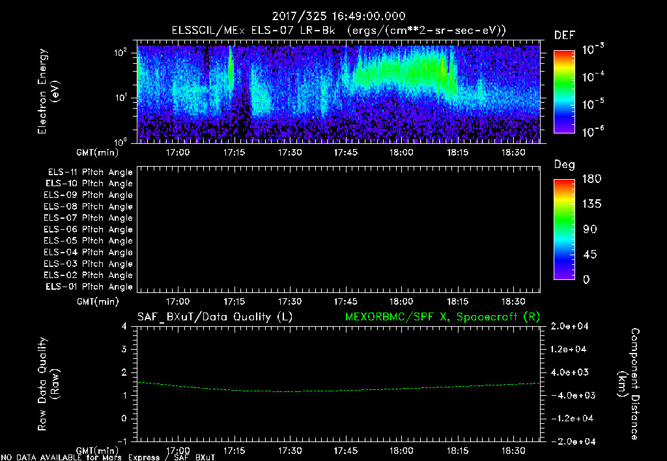Click the ELS-02 Pitch Angle label
The width and height of the screenshot is (667, 461).
click(89, 275)
